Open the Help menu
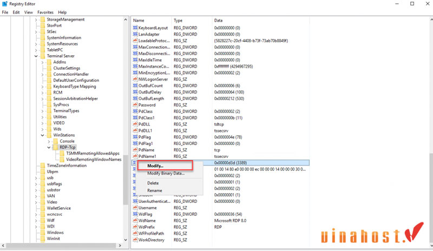This screenshot has width=433, height=251. pyautogui.click(x=62, y=12)
